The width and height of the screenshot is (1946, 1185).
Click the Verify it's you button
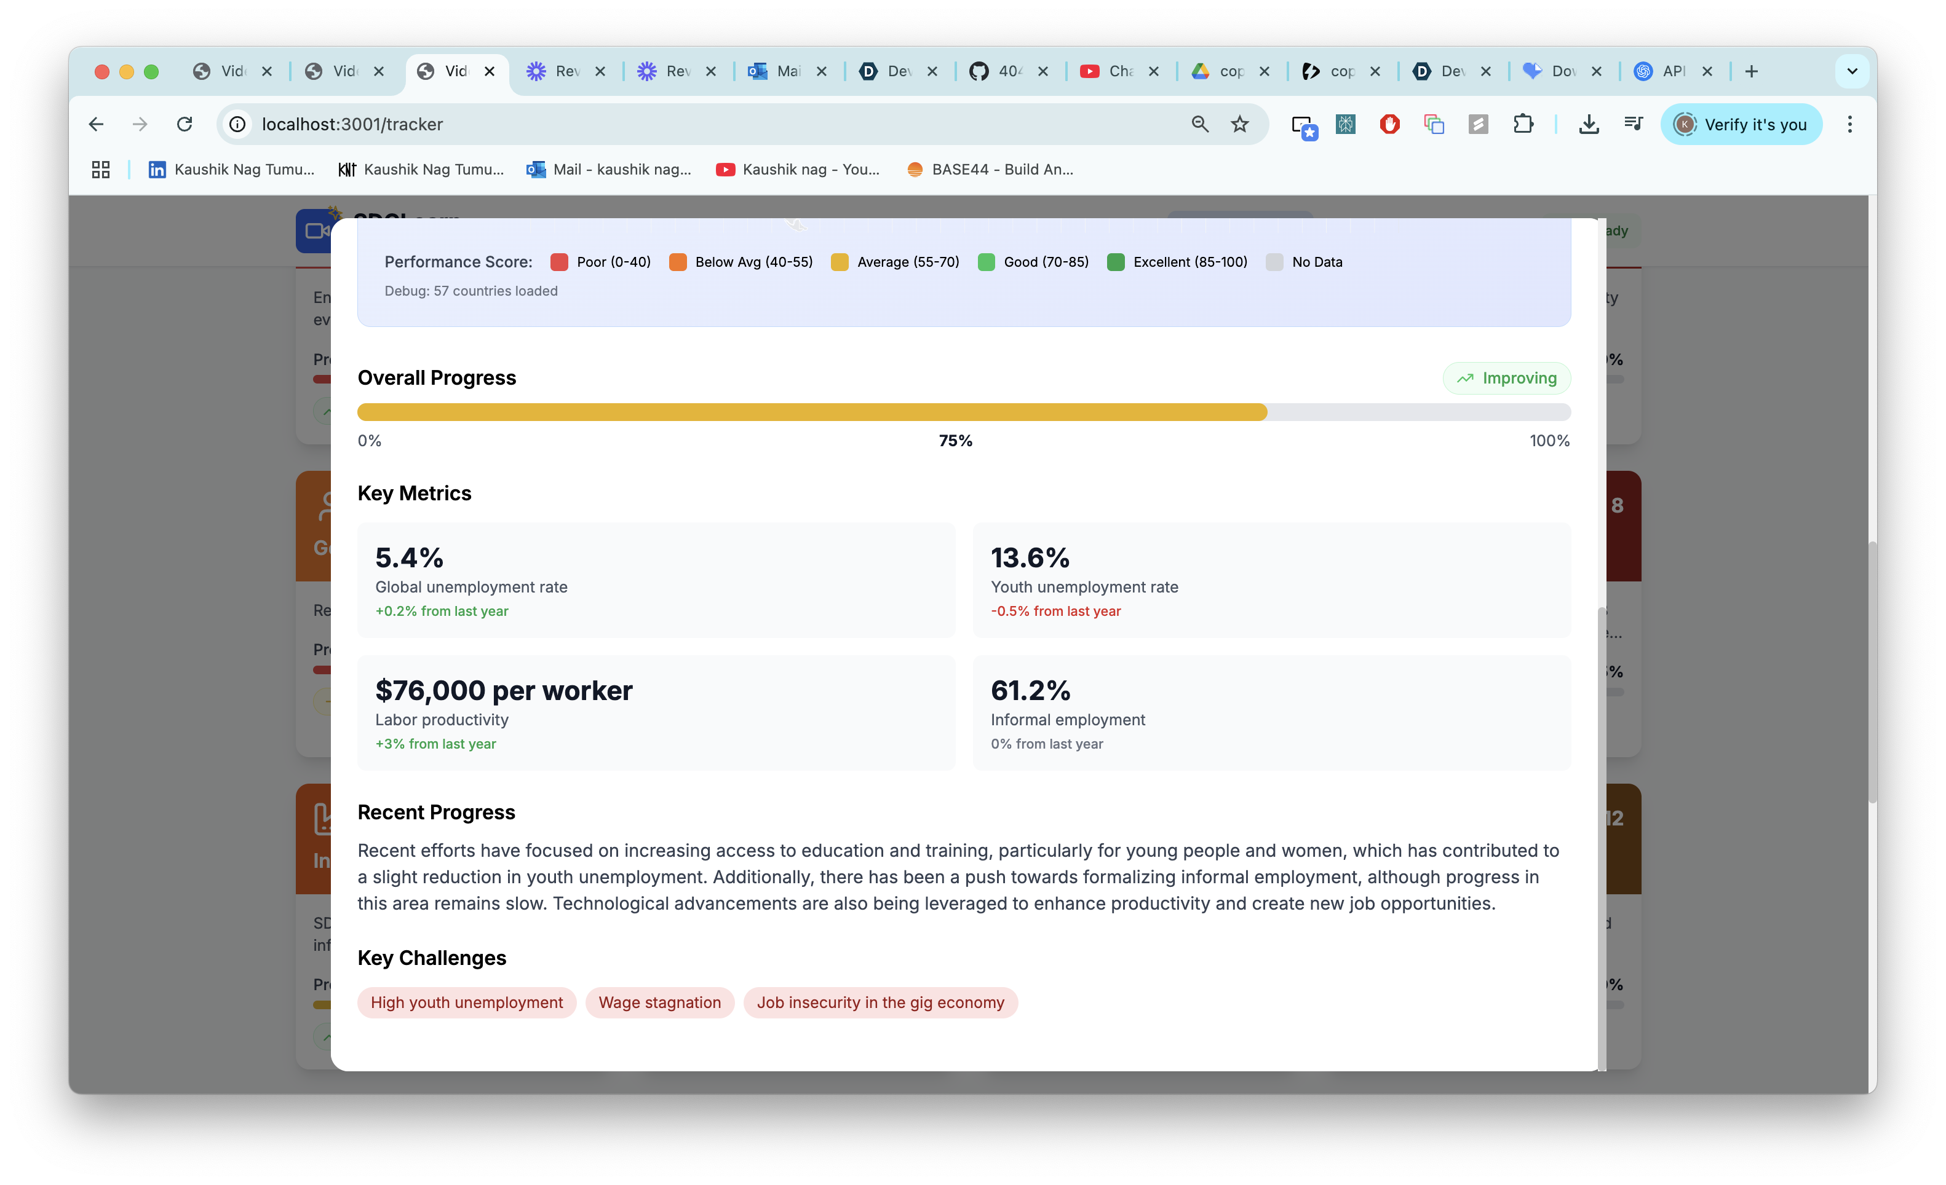tap(1741, 124)
